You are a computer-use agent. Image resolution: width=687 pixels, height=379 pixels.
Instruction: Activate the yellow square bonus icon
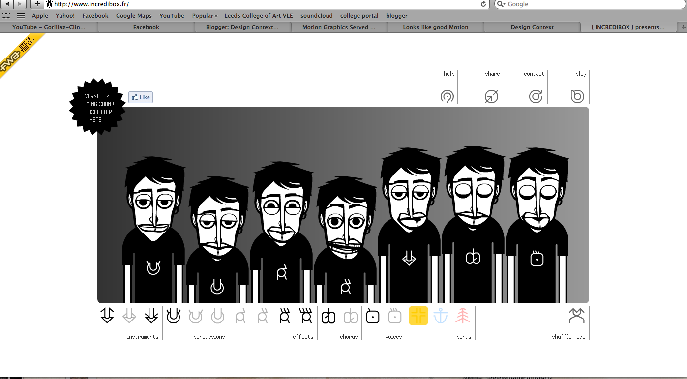(x=418, y=316)
